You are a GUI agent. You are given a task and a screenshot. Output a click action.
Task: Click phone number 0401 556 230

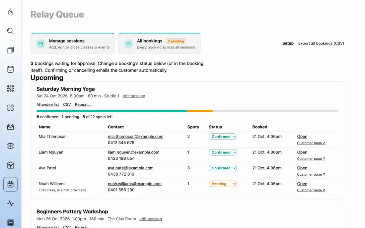121,190
